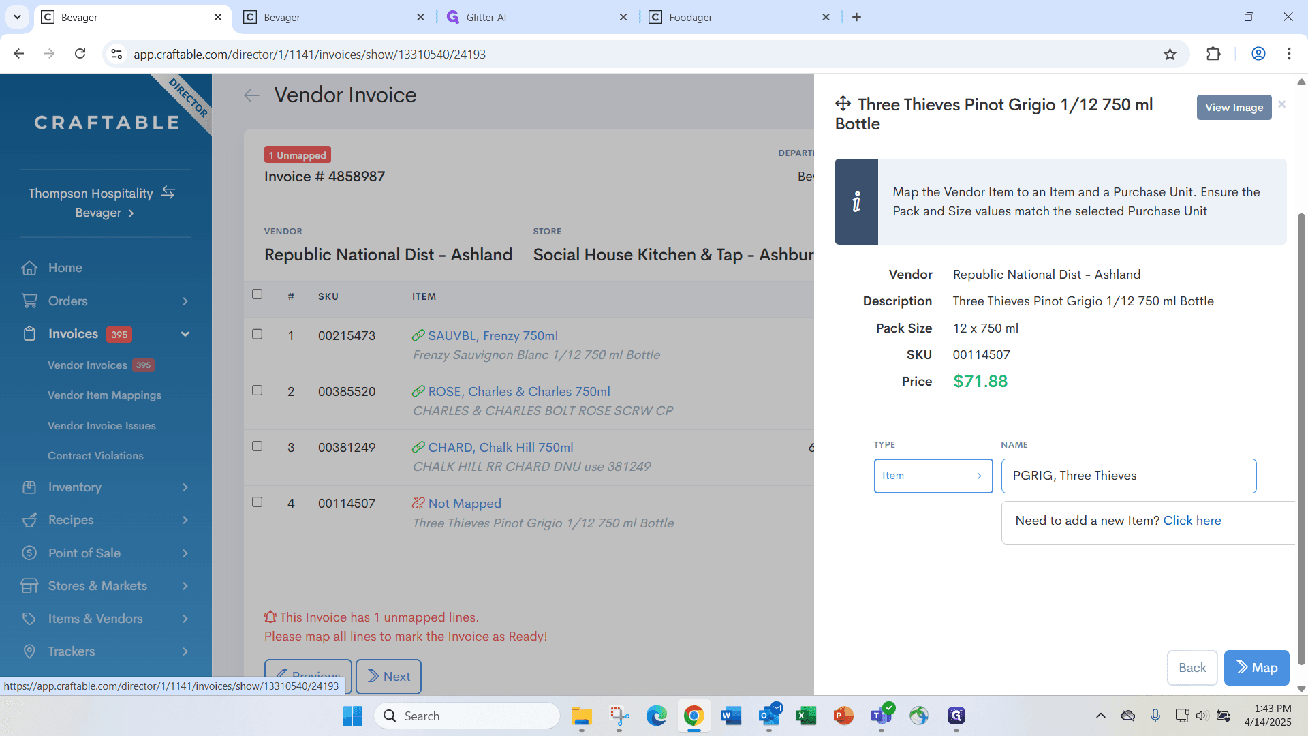Check the box for line 3 SKU 00381249

(x=257, y=446)
